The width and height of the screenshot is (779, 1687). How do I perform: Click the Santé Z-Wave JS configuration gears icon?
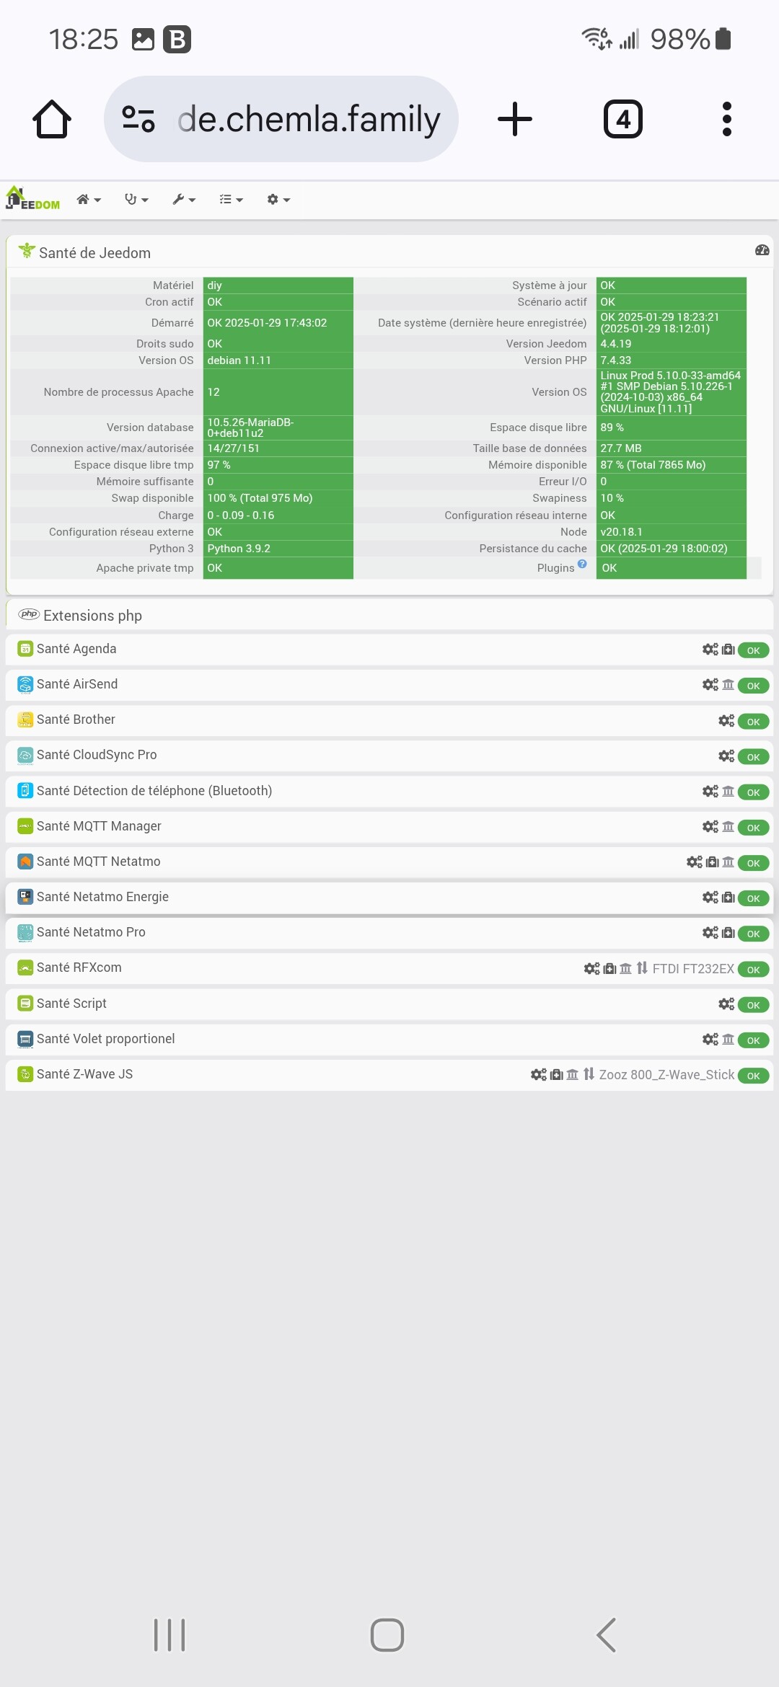[x=539, y=1075]
